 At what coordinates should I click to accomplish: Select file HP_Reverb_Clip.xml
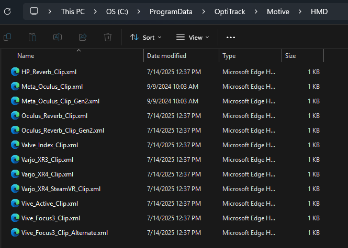(49, 72)
